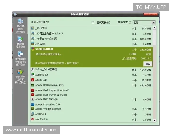Viewport: 172px width, 137px height.
Task: Open Add/Remove Windows Components sidebar icon
Action: click(20, 54)
